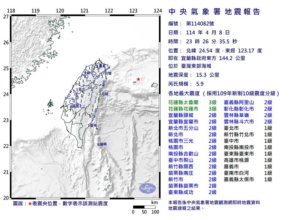Image resolution: width=294 pixels, height=220 pixels.
Task: Click the map legend text 圖說
Action: tap(18, 204)
